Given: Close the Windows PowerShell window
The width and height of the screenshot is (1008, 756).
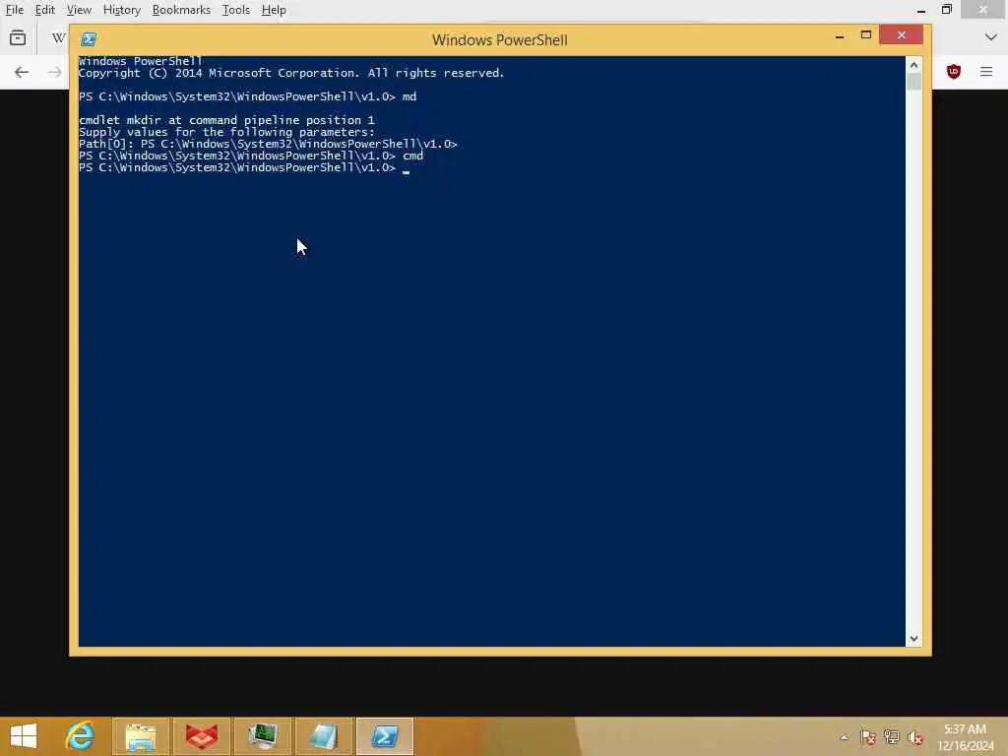Looking at the screenshot, I should tap(902, 34).
